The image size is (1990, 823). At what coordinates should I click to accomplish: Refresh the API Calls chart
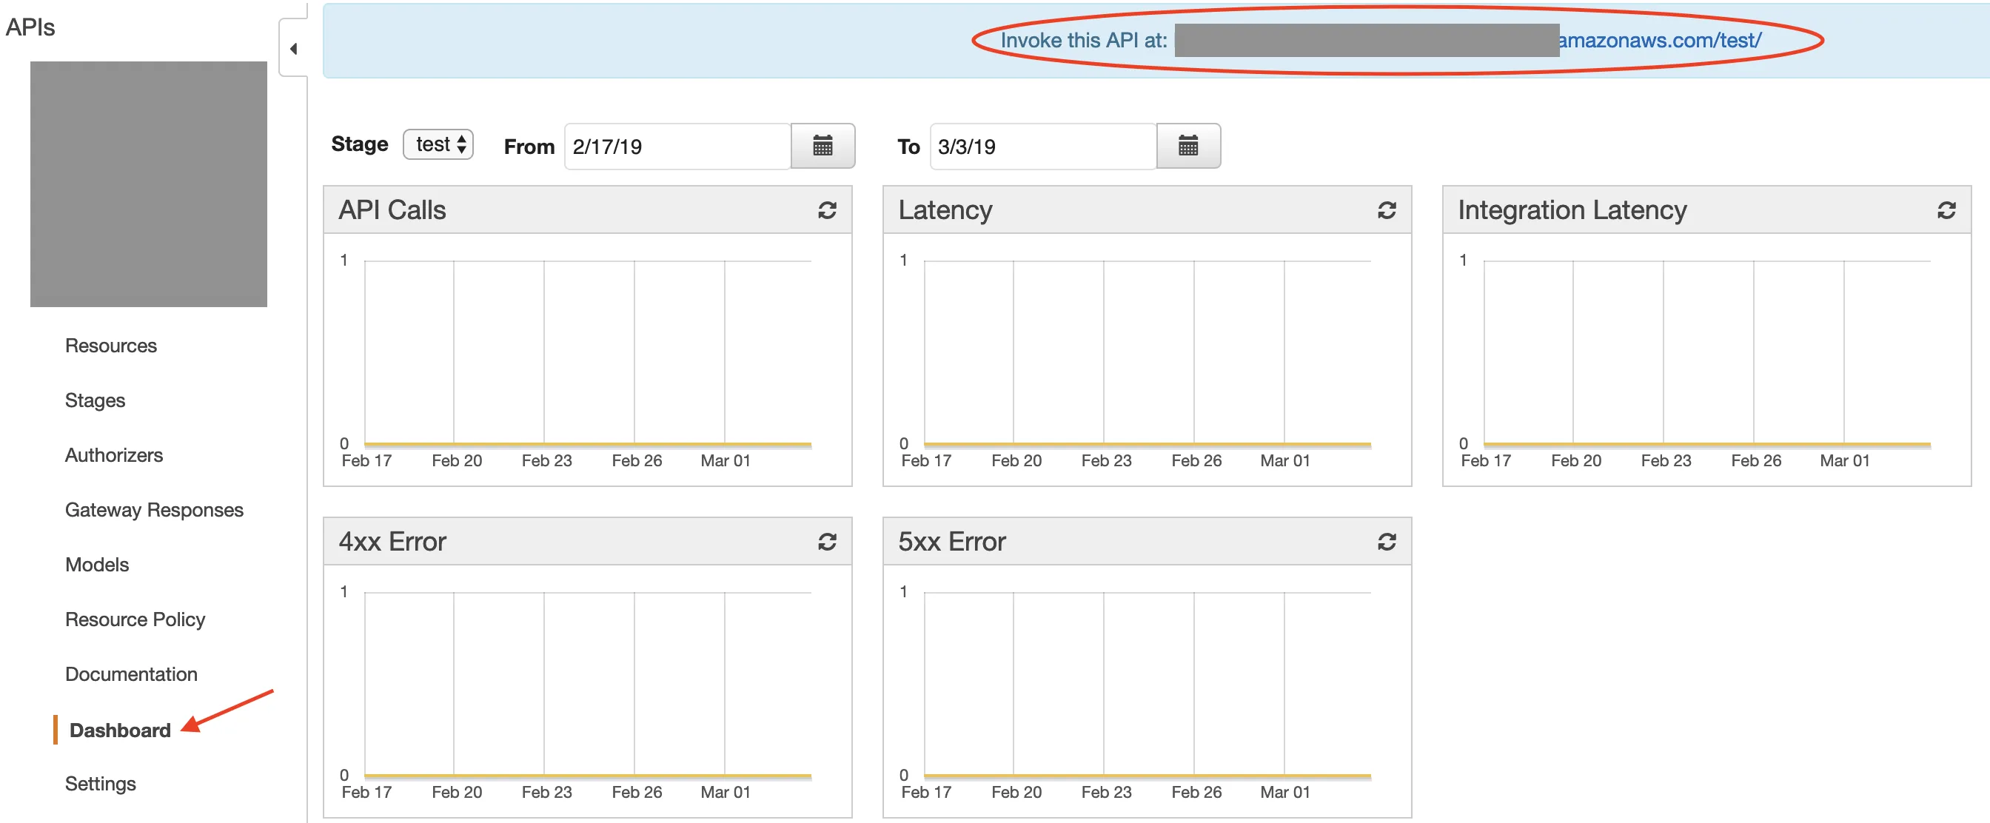[827, 210]
